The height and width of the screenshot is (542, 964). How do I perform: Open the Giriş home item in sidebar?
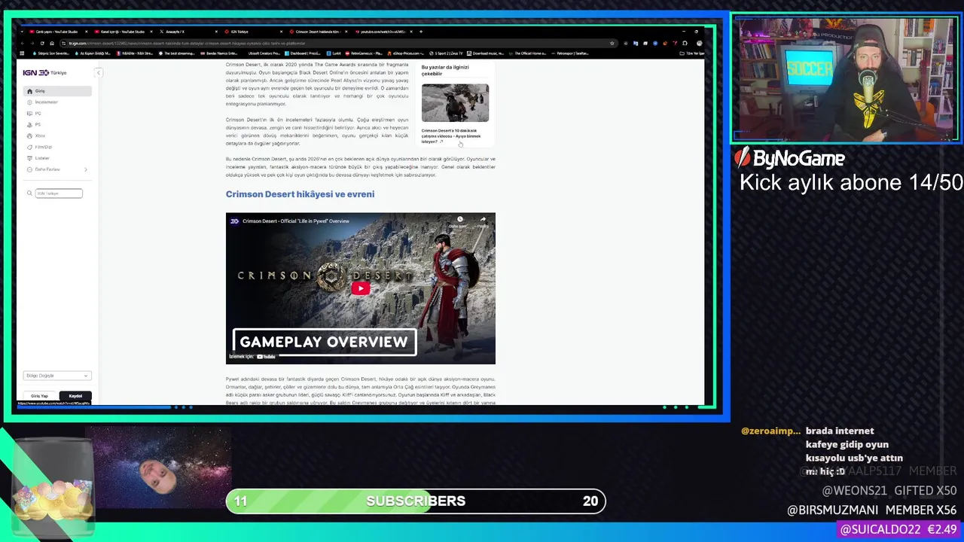(x=57, y=91)
